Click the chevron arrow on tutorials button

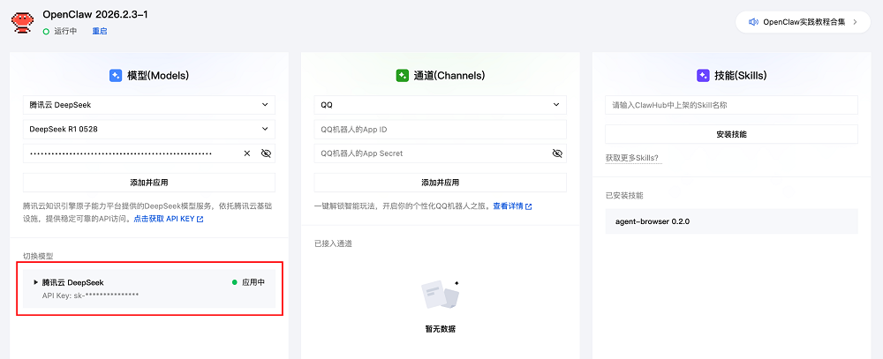(x=855, y=22)
